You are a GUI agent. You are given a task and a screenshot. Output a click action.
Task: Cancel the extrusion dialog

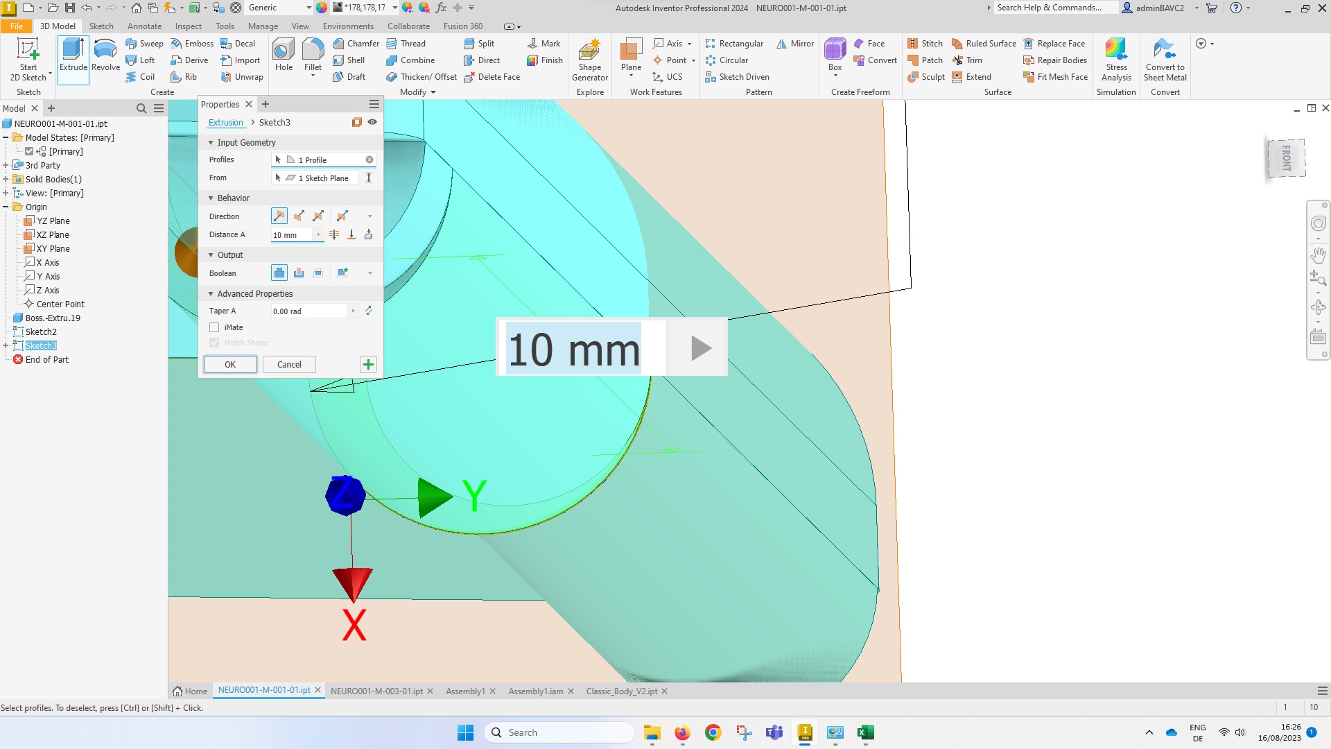pos(289,364)
